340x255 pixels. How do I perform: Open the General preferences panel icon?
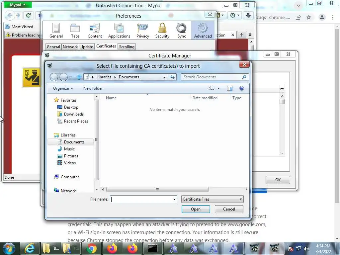click(x=56, y=31)
